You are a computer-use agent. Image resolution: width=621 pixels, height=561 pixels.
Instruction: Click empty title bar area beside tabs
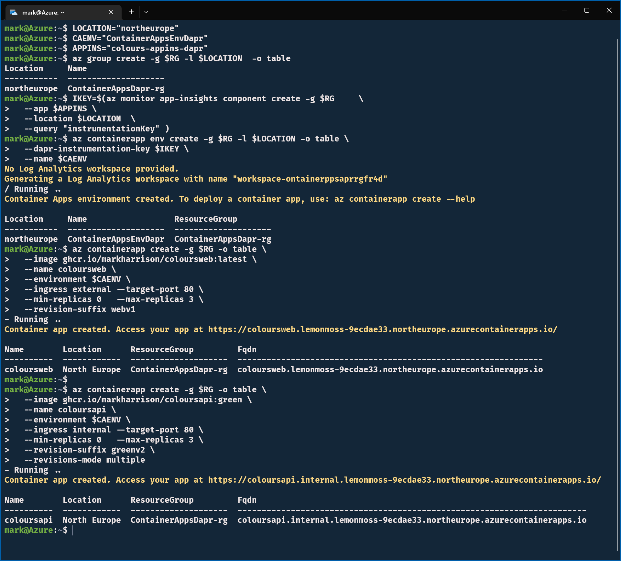pyautogui.click(x=356, y=11)
